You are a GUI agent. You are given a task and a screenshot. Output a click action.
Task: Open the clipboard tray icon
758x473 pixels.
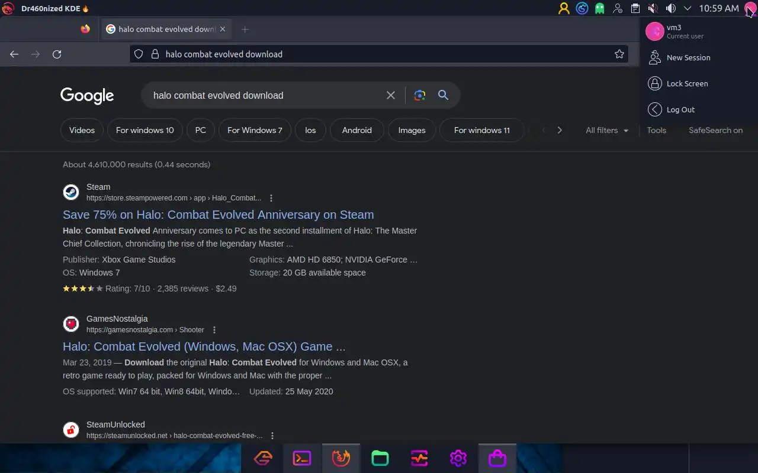(635, 8)
